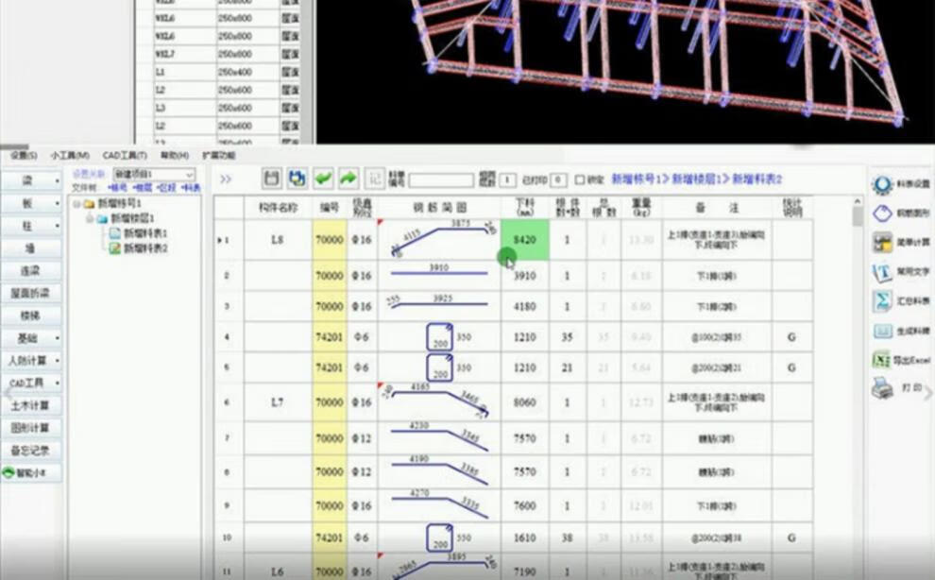Click the icon of 新增料表2
The width and height of the screenshot is (935, 580).
(115, 248)
